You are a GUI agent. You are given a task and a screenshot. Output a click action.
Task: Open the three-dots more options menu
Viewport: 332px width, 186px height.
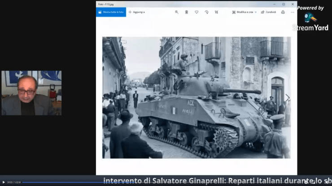tap(292, 12)
